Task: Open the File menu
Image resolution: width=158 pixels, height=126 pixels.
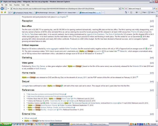Action: pos(2,5)
